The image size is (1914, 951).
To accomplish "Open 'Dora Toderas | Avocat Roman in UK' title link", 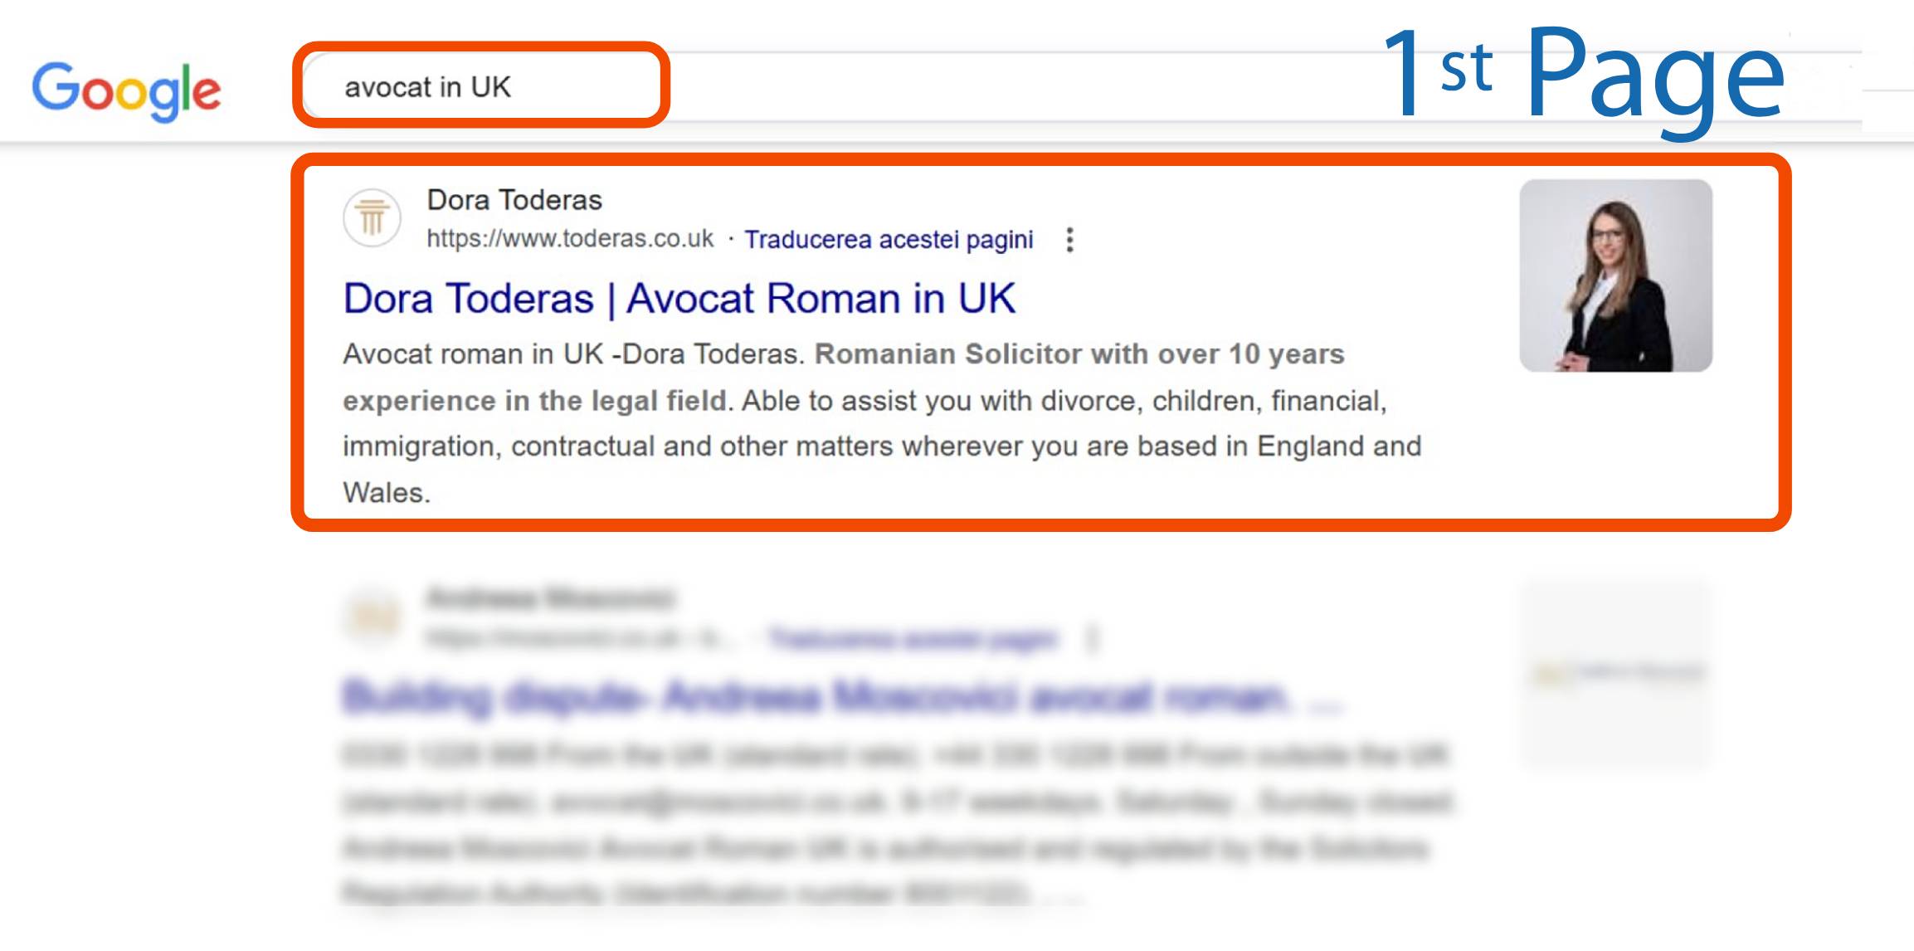I will [x=679, y=299].
